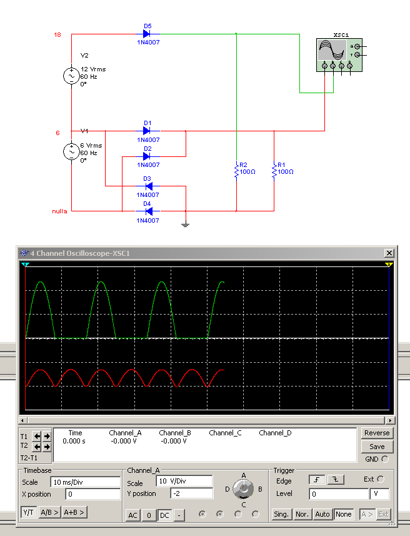410x536 pixels.
Task: Click the greyed Ext trigger source button
Action: tap(383, 514)
